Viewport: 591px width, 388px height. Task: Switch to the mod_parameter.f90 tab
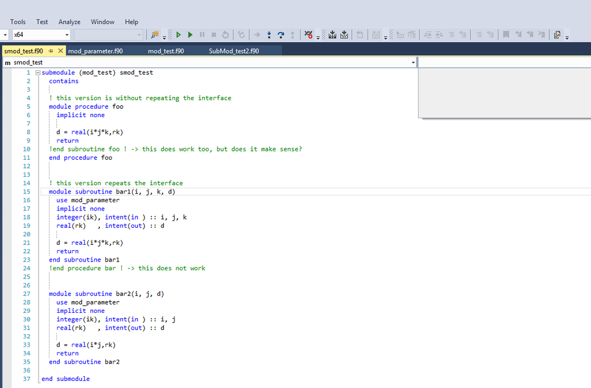[x=96, y=51]
